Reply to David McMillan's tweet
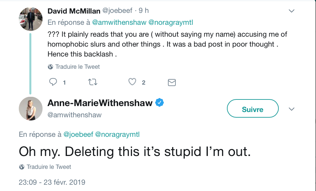This screenshot has width=316, height=191. tap(53, 82)
